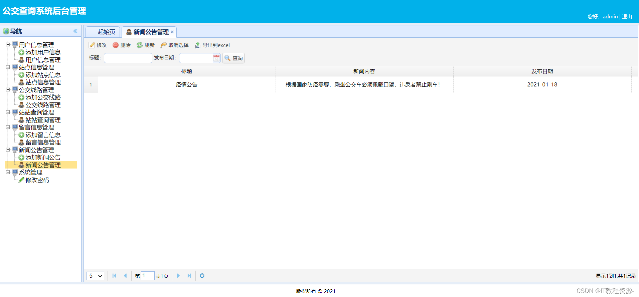Open the page size dropdown showing 5
The image size is (639, 297).
pos(96,276)
